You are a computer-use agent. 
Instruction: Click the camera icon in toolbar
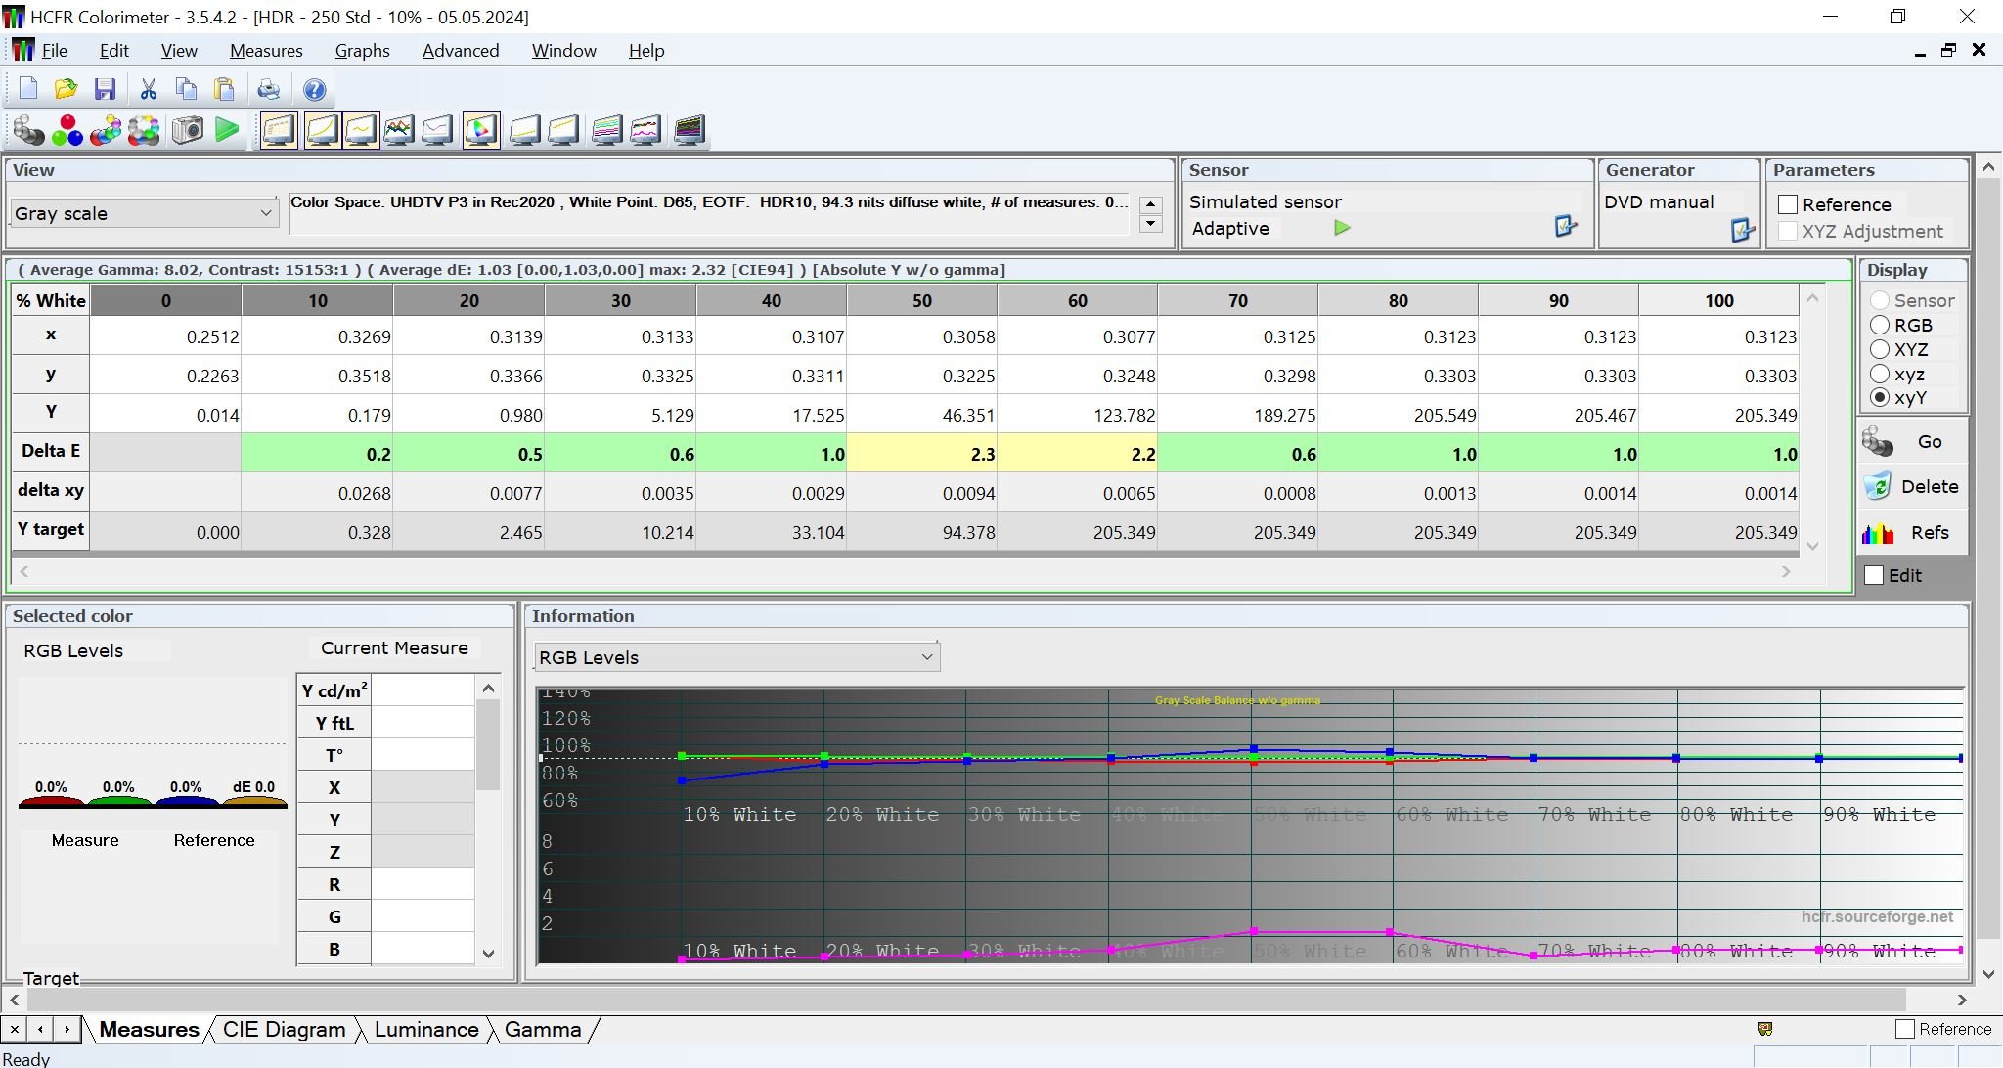click(187, 130)
